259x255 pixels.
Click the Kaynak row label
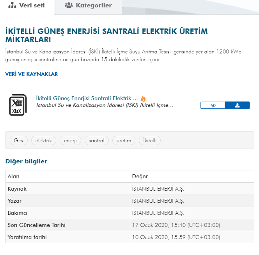pyautogui.click(x=17, y=189)
